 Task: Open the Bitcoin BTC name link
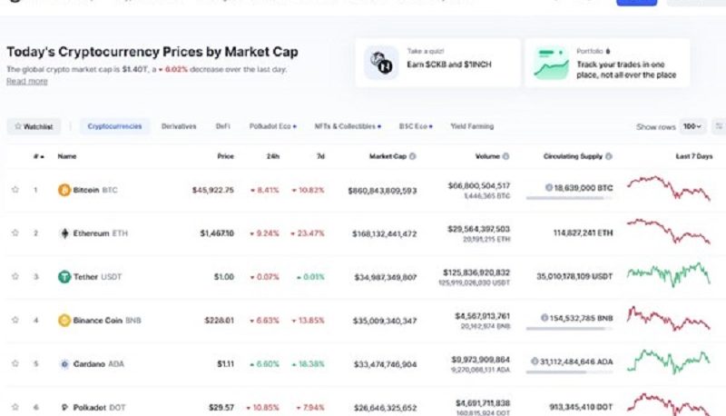pyautogui.click(x=95, y=190)
